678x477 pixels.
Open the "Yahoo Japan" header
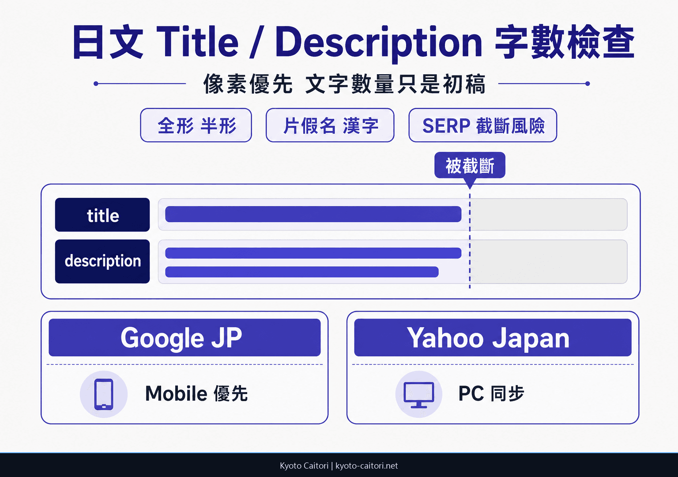pyautogui.click(x=493, y=338)
